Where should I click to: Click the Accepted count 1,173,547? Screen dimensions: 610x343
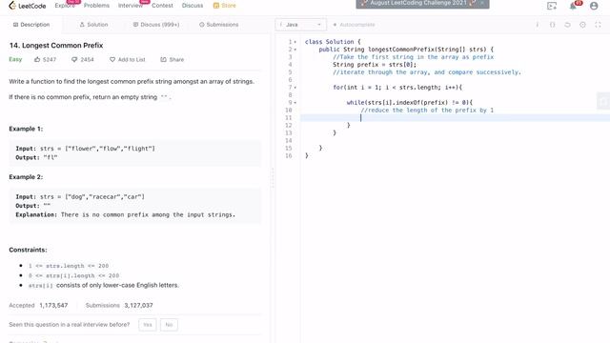click(x=53, y=305)
